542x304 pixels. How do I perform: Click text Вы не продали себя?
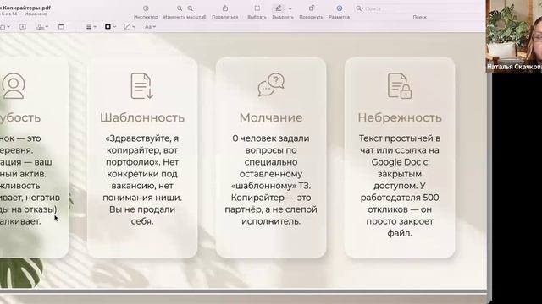click(x=142, y=215)
